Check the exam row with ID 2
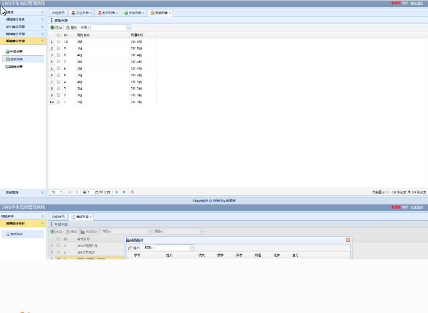The height and width of the screenshot is (313, 428). click(x=58, y=252)
